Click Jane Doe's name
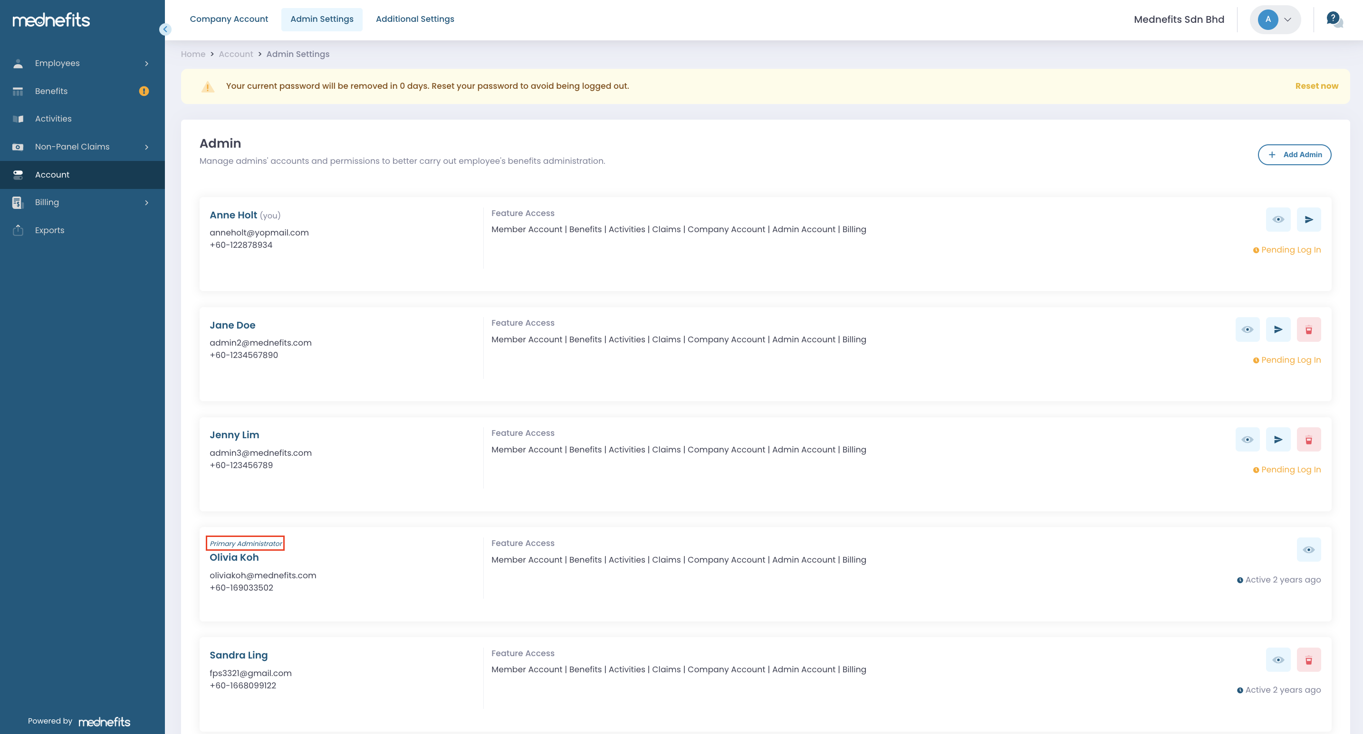 pyautogui.click(x=232, y=326)
